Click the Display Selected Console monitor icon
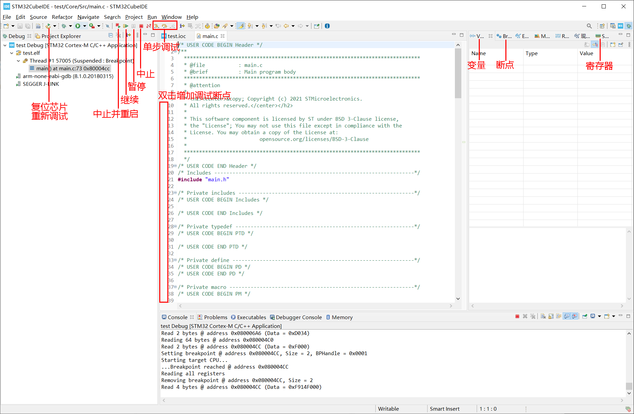This screenshot has height=414, width=634. (x=593, y=316)
